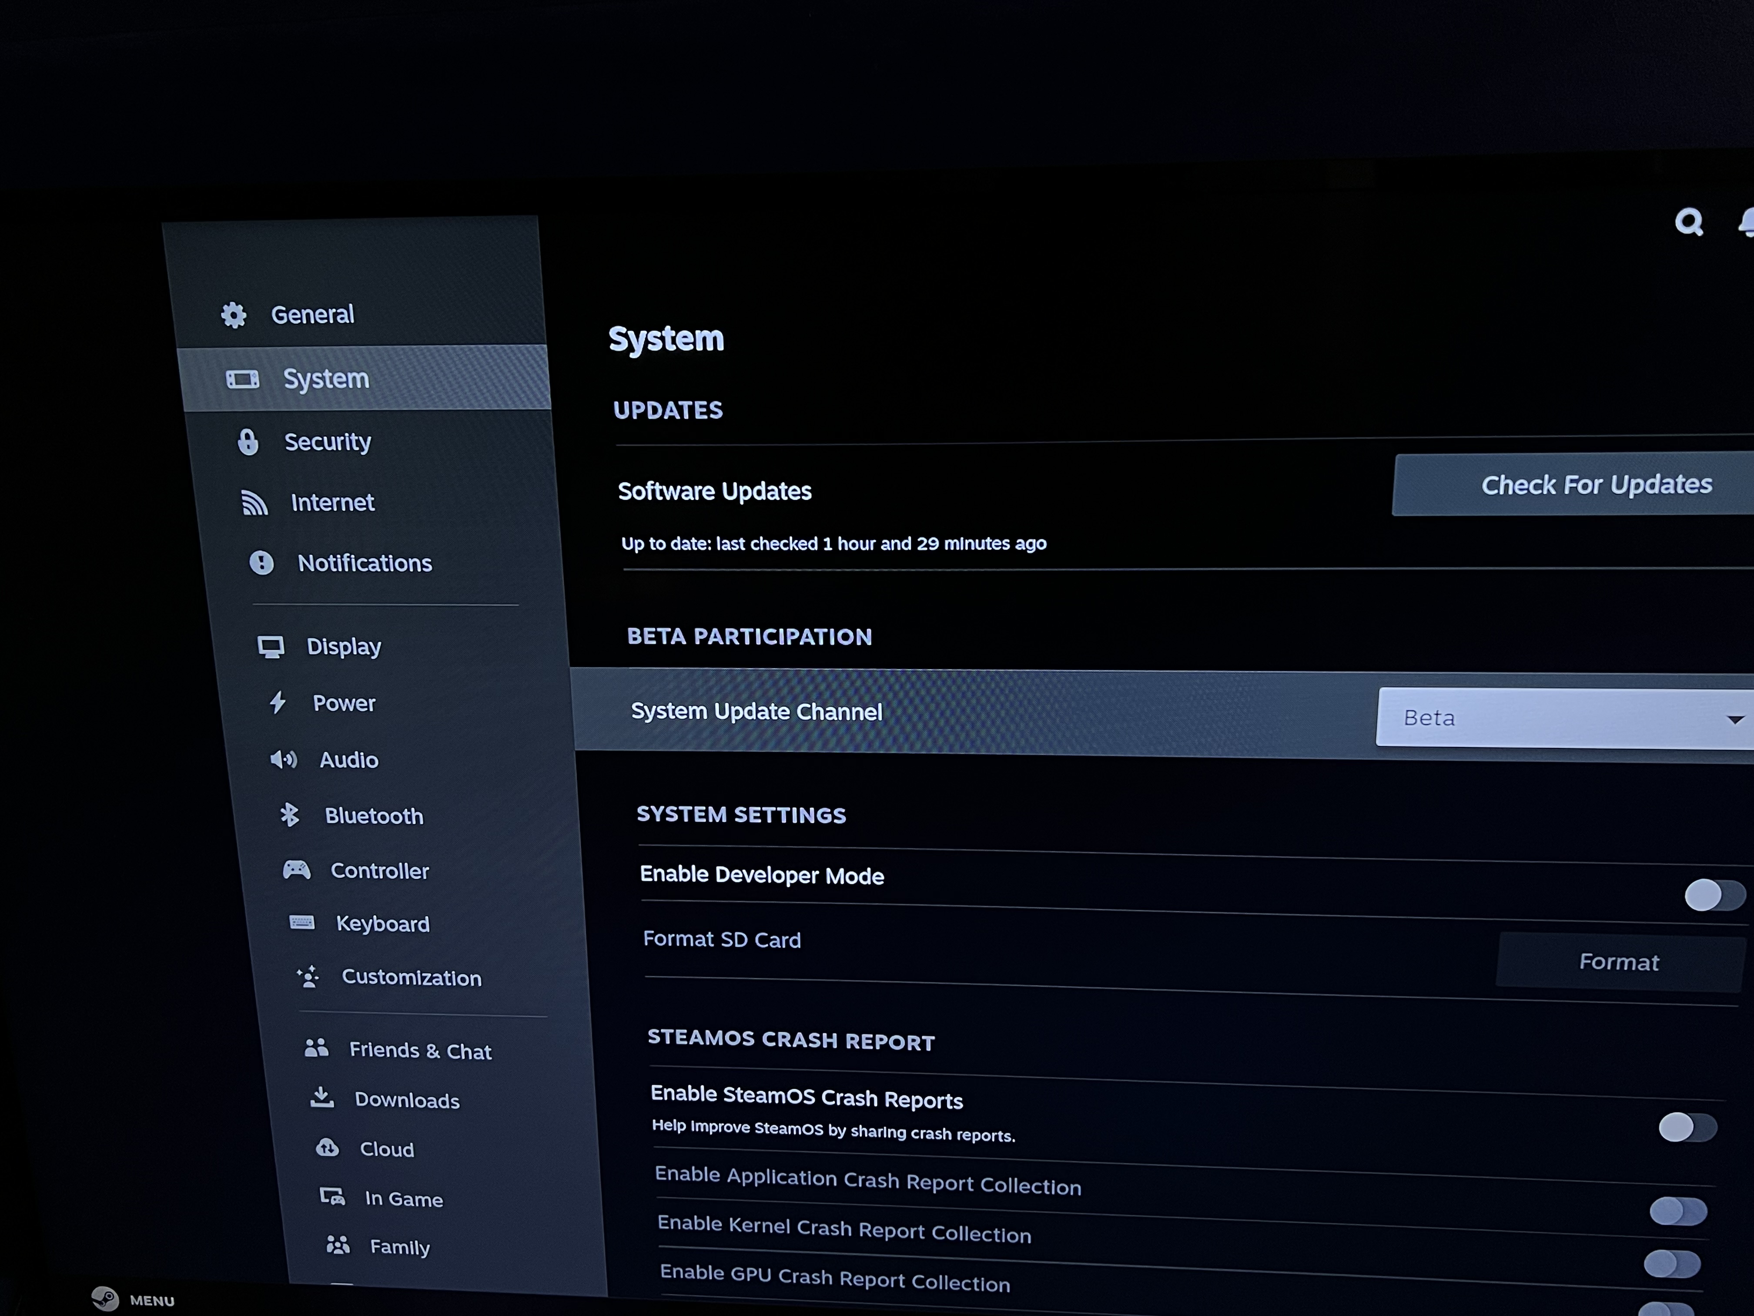Viewport: 1754px width, 1316px height.
Task: Click the Bluetooth symbol icon
Action: coord(289,815)
